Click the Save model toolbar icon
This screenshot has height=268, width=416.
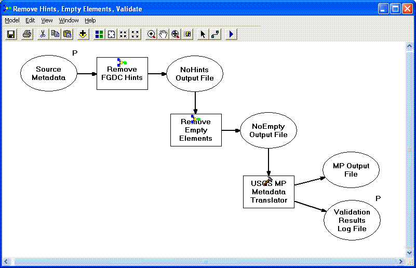[11, 34]
